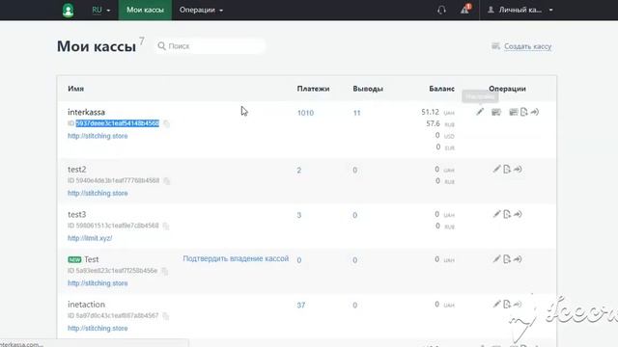View interkassa 1010 payments
This screenshot has height=347, width=618.
305,113
